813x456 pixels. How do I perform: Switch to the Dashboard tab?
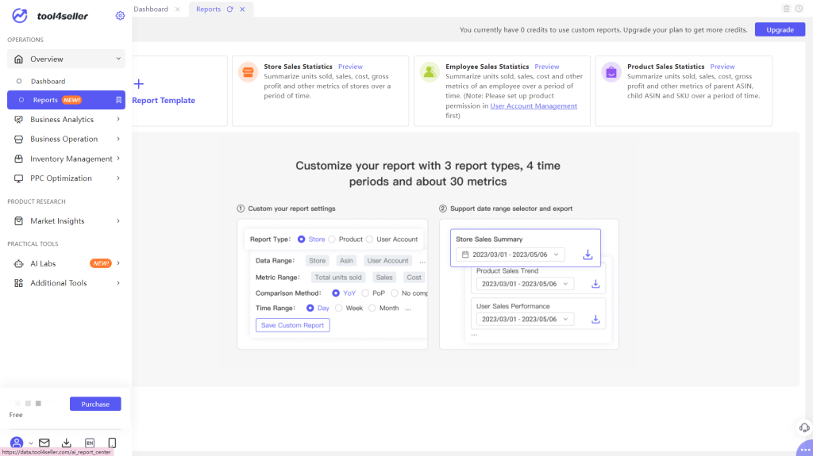(x=151, y=10)
